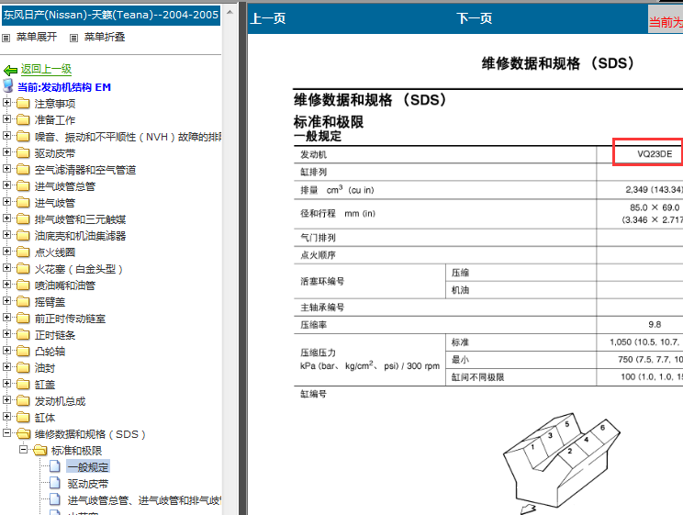Screen dimensions: 683x515
Task: Click the document icon for 进气歧管总管、进气歧管和排气歧管
Action: [55, 499]
